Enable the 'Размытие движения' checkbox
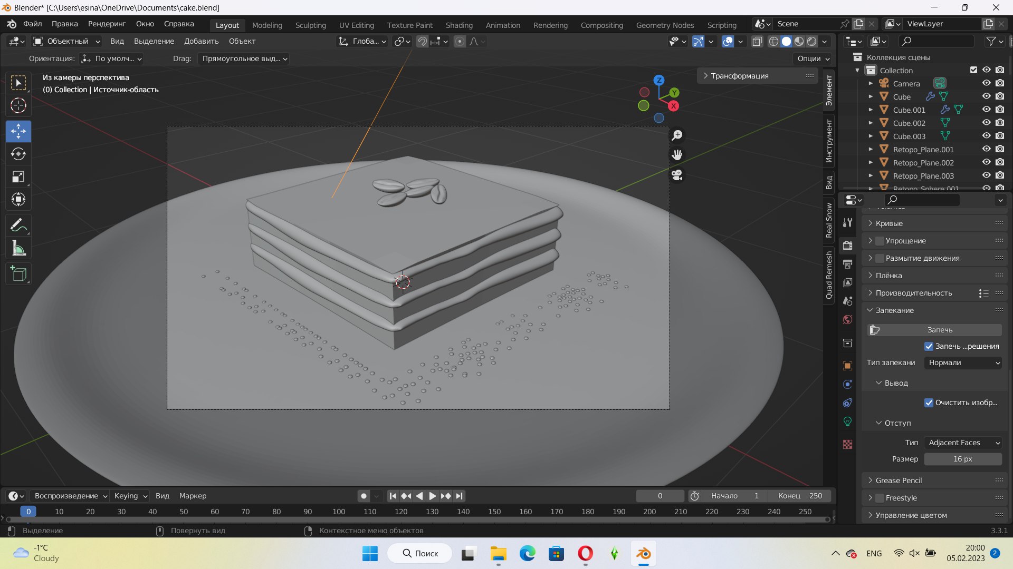 click(880, 258)
